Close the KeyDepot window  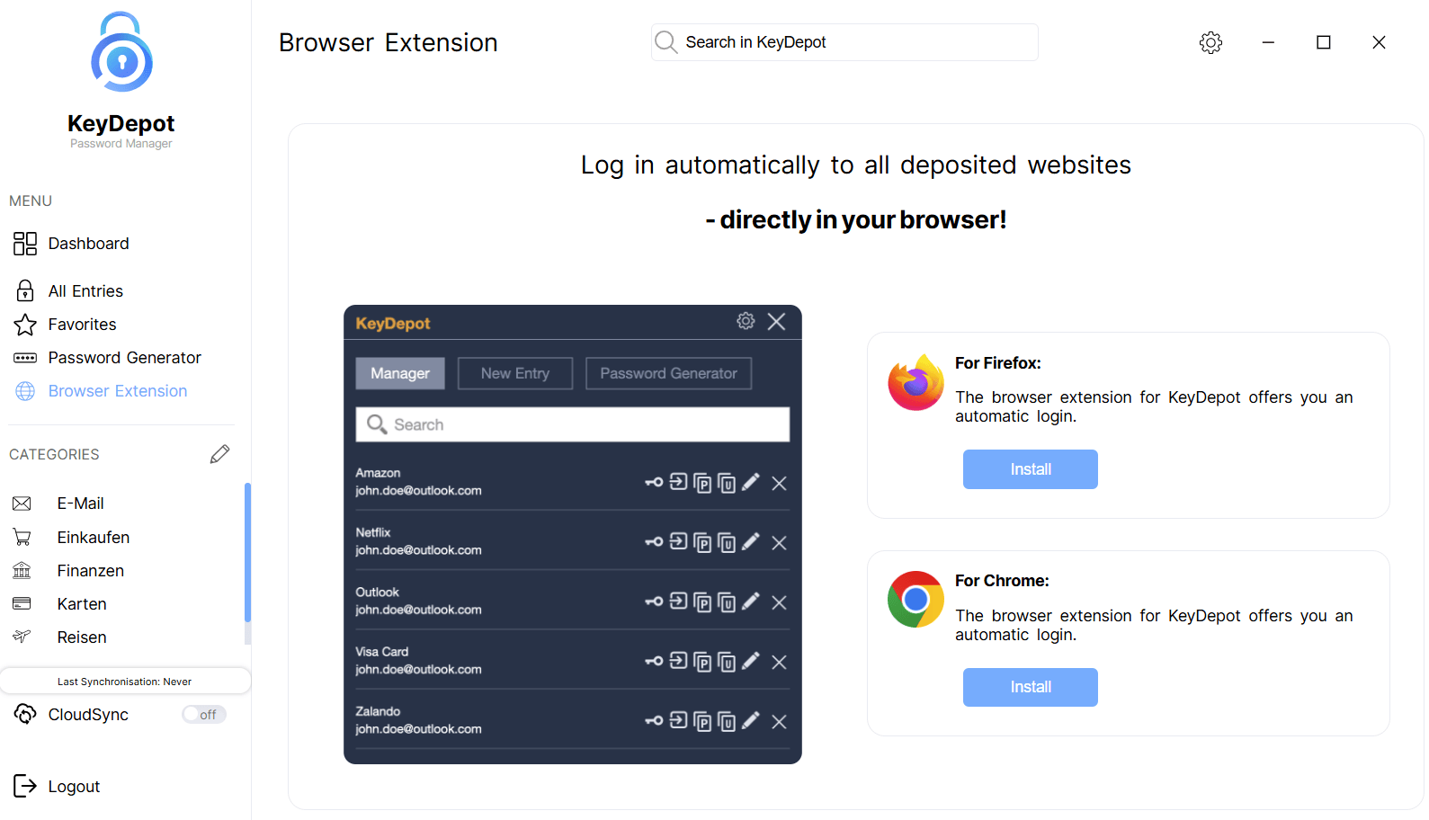click(x=1379, y=42)
